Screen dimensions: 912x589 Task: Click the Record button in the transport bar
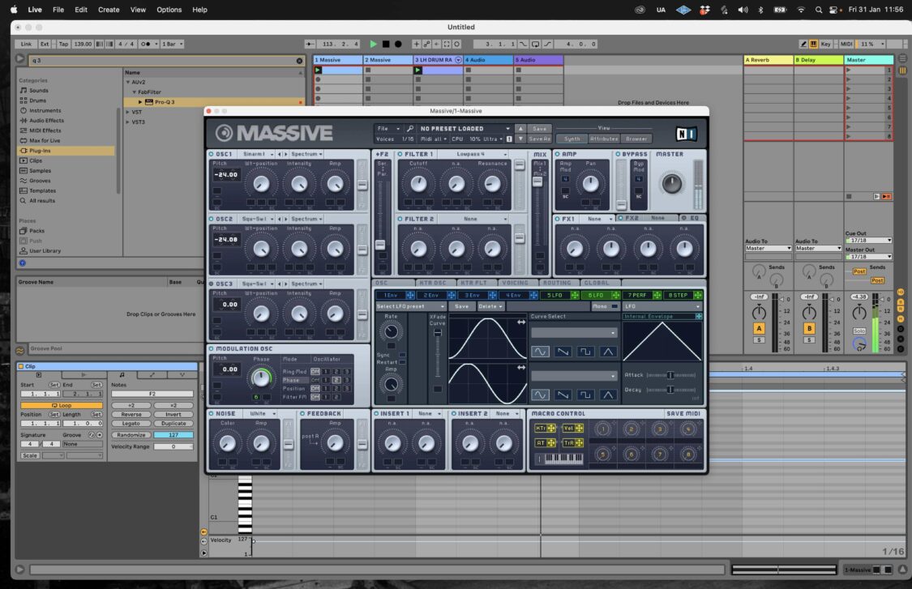[398, 44]
